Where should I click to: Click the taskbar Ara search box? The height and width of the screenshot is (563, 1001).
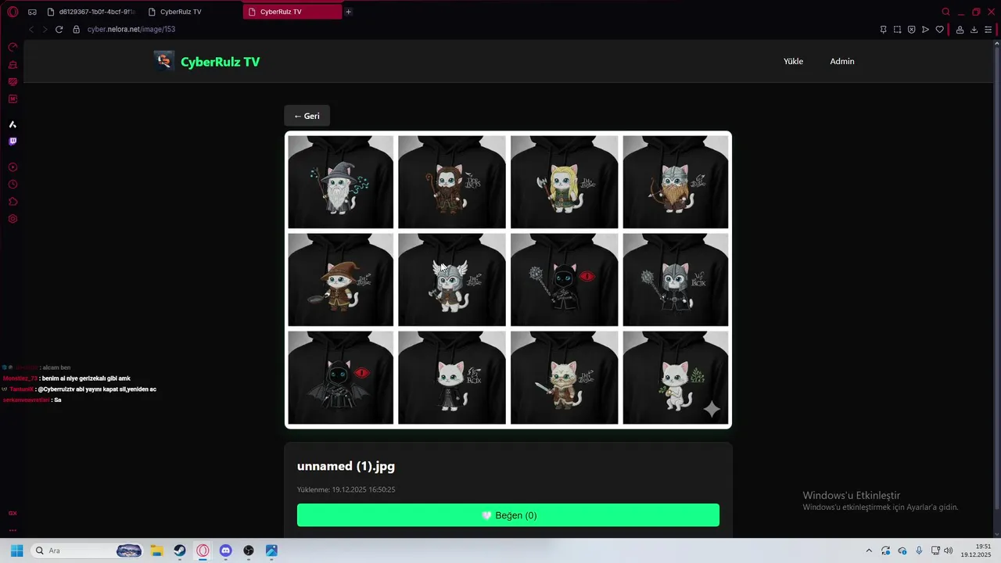pos(88,550)
